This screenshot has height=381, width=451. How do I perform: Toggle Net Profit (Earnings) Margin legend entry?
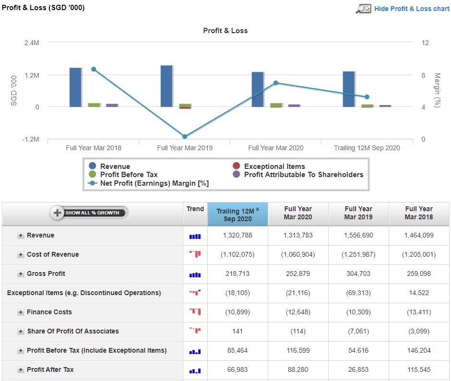(x=154, y=183)
